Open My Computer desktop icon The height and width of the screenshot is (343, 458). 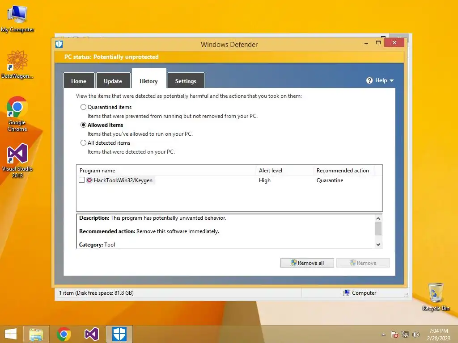(x=17, y=19)
